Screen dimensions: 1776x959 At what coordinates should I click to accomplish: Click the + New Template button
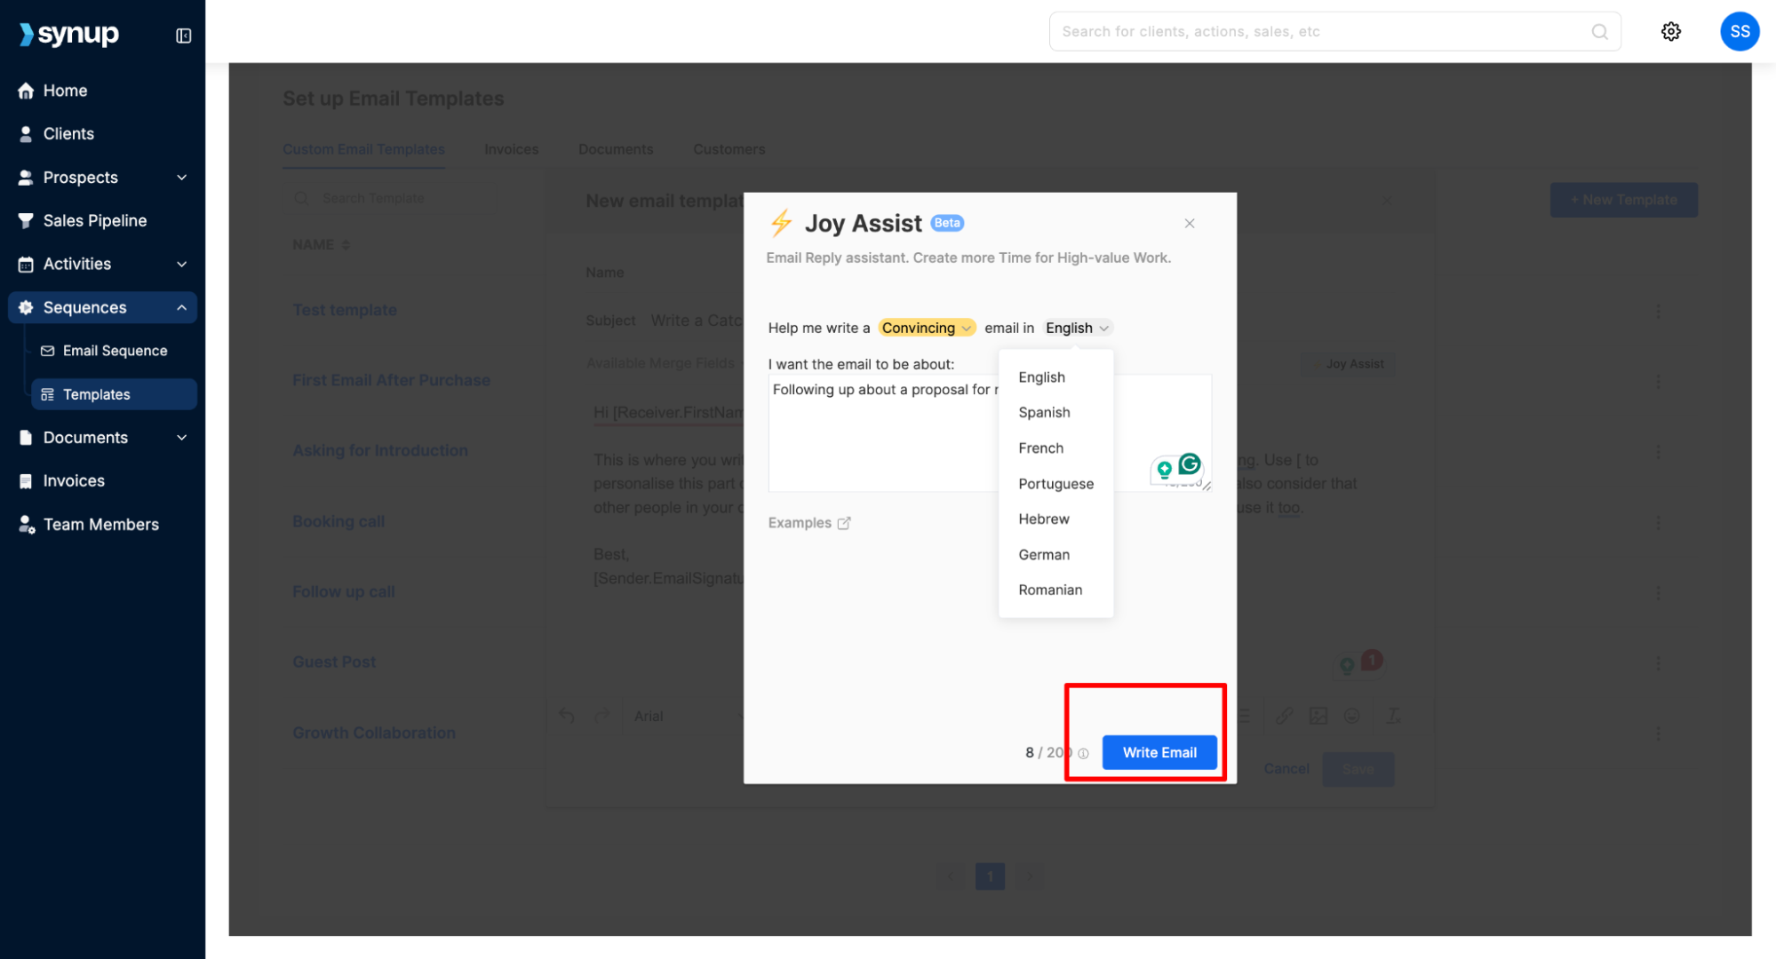point(1623,200)
